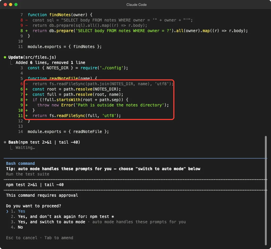
Task: Click "Do you want to proceed?" question
Action: (33, 206)
